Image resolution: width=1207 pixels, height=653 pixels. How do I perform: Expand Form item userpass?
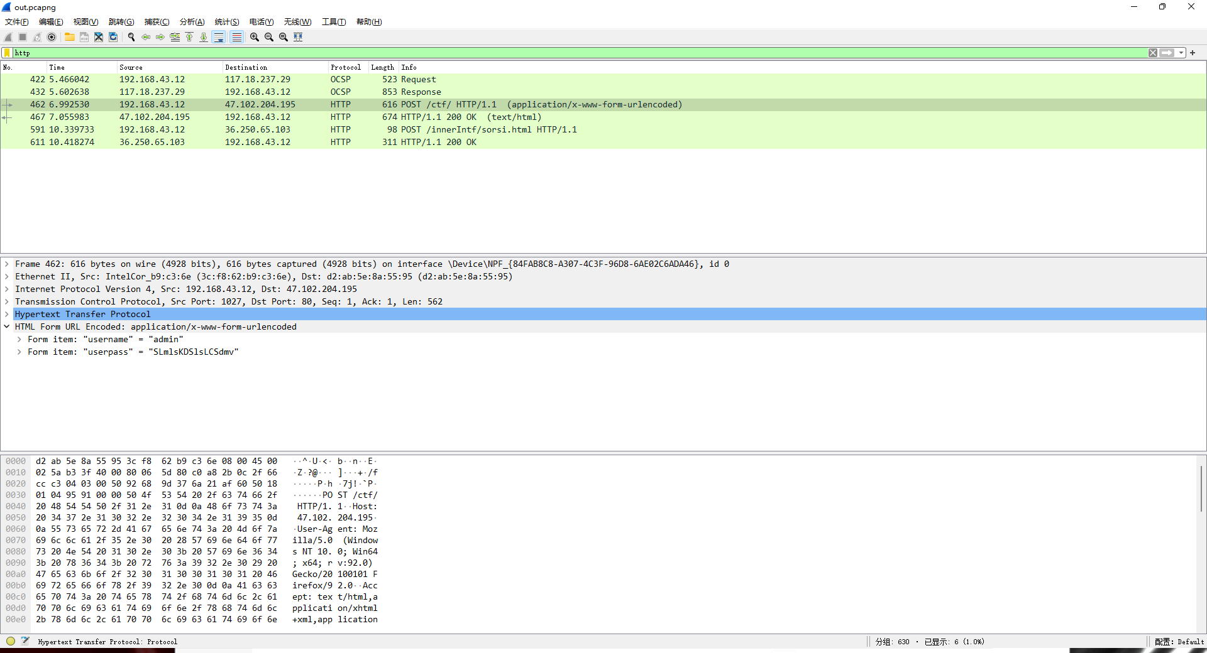pyautogui.click(x=19, y=352)
